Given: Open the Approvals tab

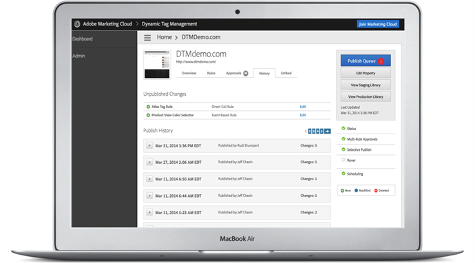Looking at the screenshot, I should coord(233,74).
